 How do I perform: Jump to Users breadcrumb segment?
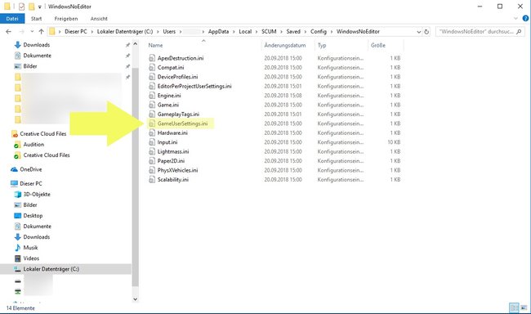169,32
